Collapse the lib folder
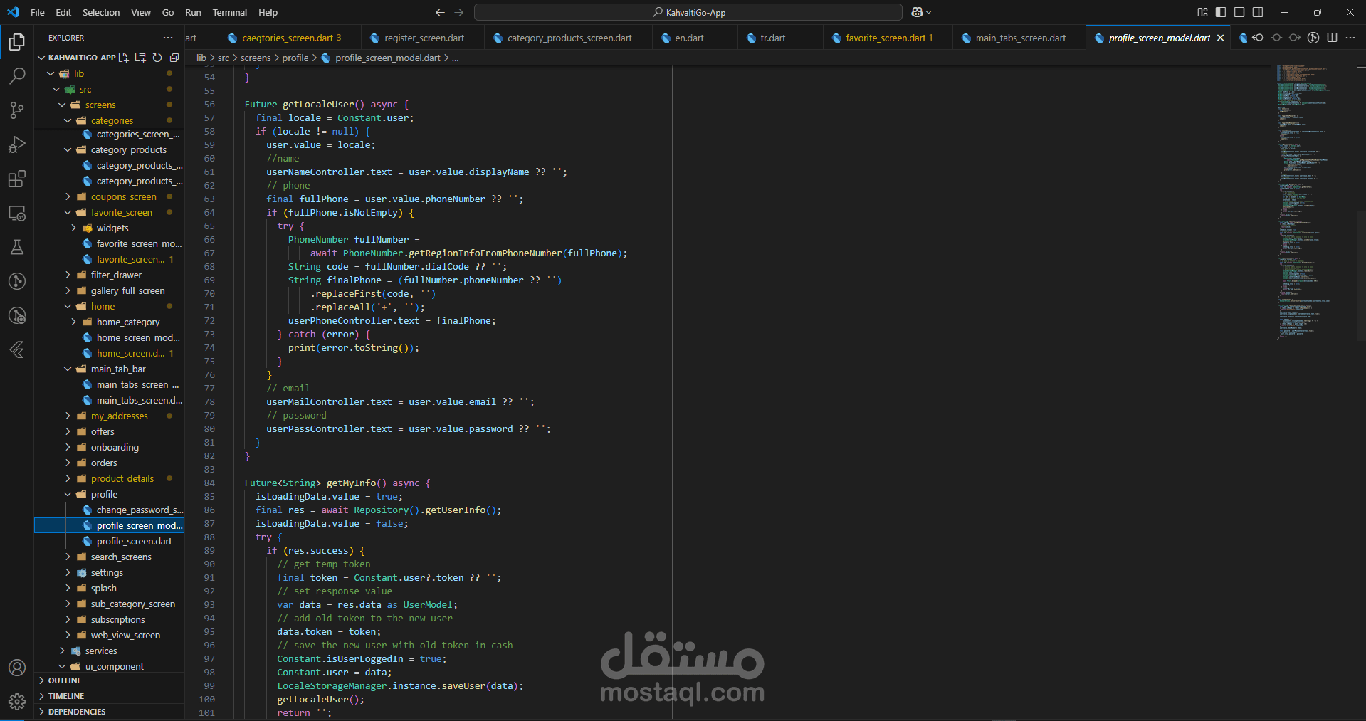The height and width of the screenshot is (721, 1366). coord(51,73)
